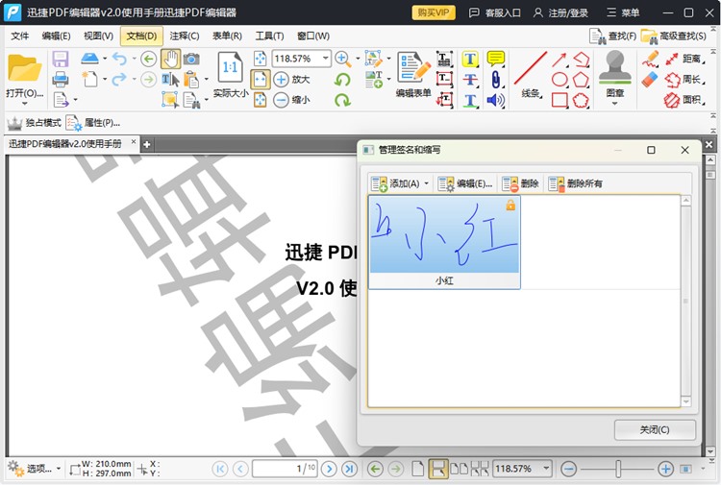Open the 视图(V) menu

(x=98, y=36)
